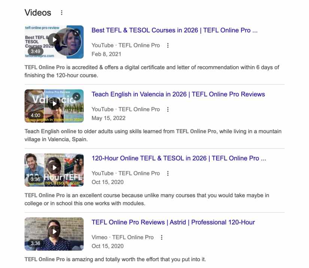Open three-dot options for the Valencia video
The height and width of the screenshot is (268, 309).
(167, 109)
